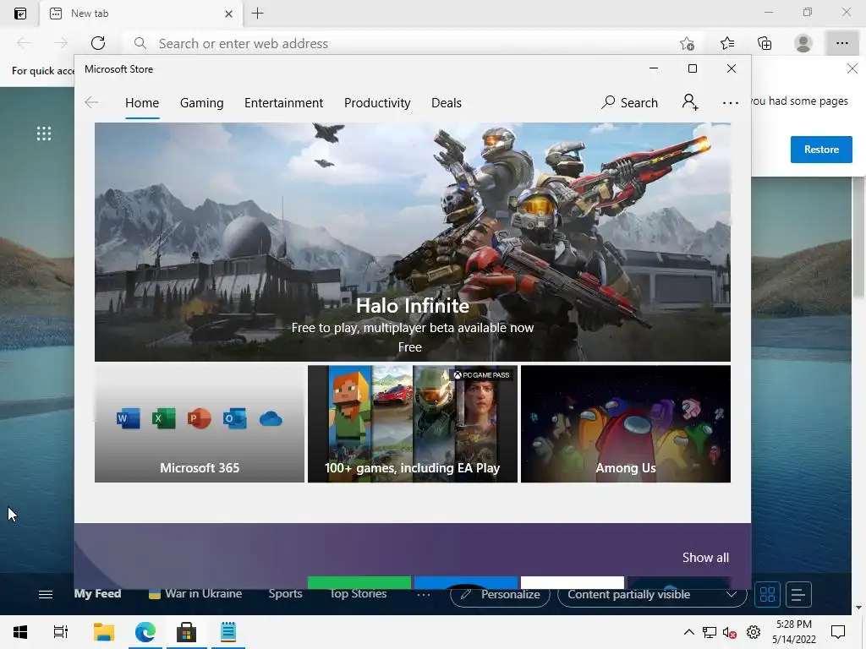Open Sports feed topic
This screenshot has height=649, width=866.
coord(285,594)
